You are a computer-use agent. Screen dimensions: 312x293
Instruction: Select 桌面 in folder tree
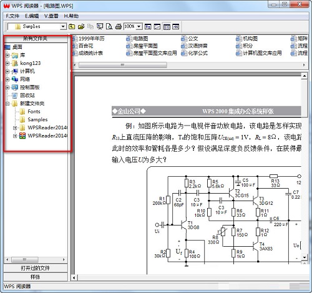[17, 47]
